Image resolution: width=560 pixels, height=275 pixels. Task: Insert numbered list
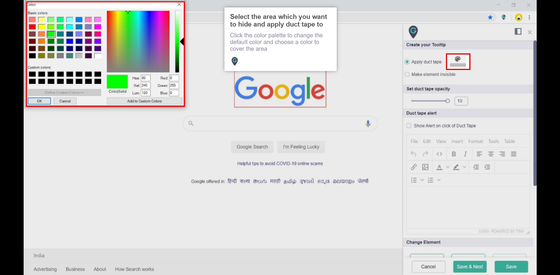[430, 180]
